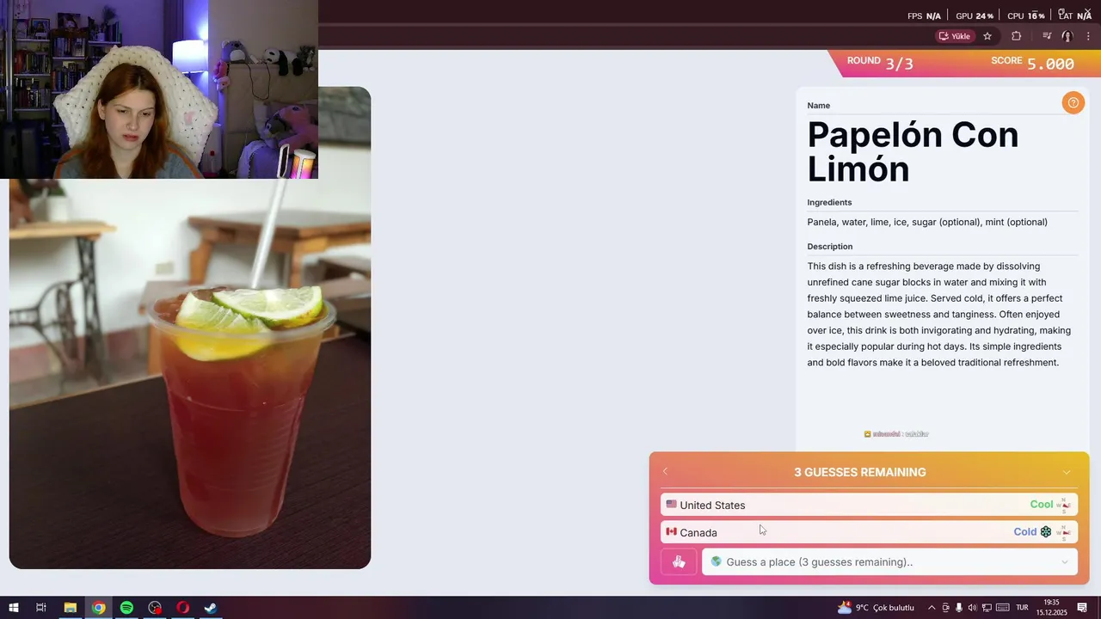Open File Explorer from the taskbar
The image size is (1101, 619).
(x=71, y=608)
